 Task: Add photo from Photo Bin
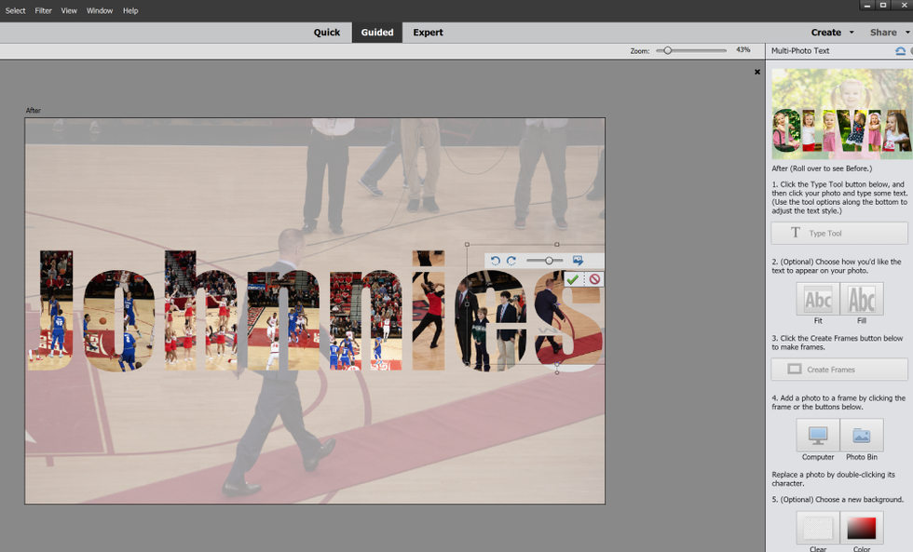pos(862,436)
